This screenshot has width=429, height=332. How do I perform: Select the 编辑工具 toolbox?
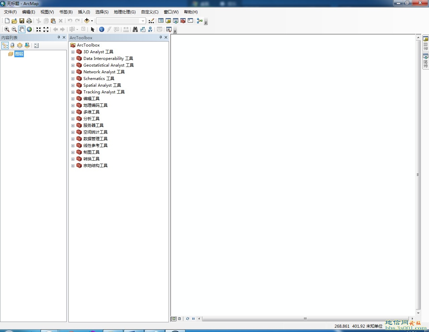91,99
